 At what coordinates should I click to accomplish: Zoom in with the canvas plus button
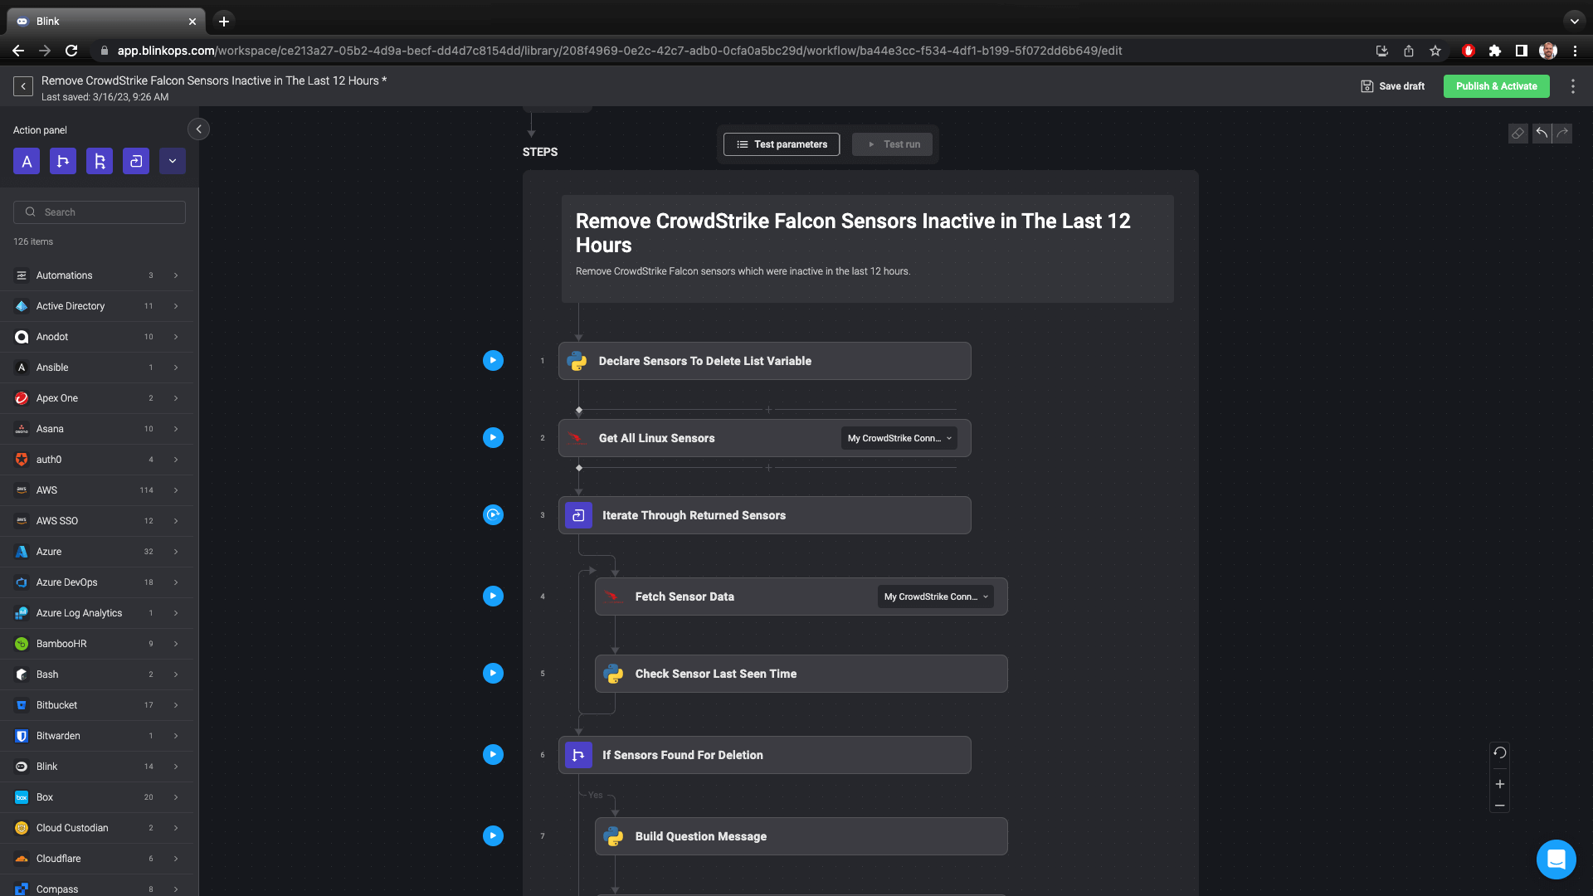[x=1499, y=784]
